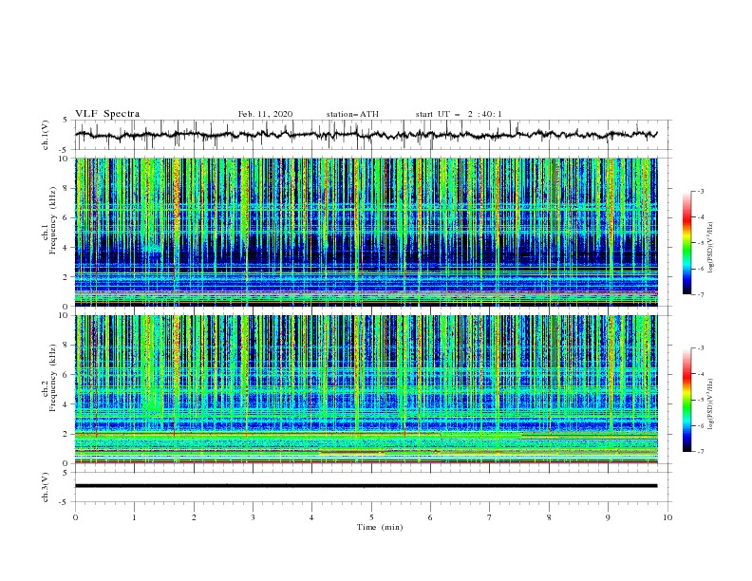Viewport: 752px width, 581px height.
Task: Click the time axis tick label "9"
Action: point(608,517)
